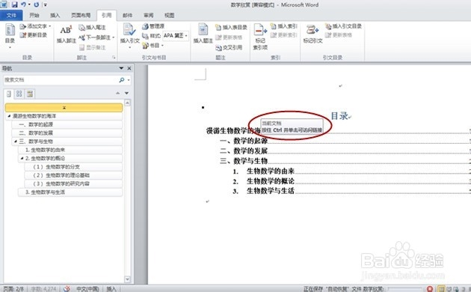
Task: Insert Table of Authorities (插入引文目录)
Action: pos(343,26)
